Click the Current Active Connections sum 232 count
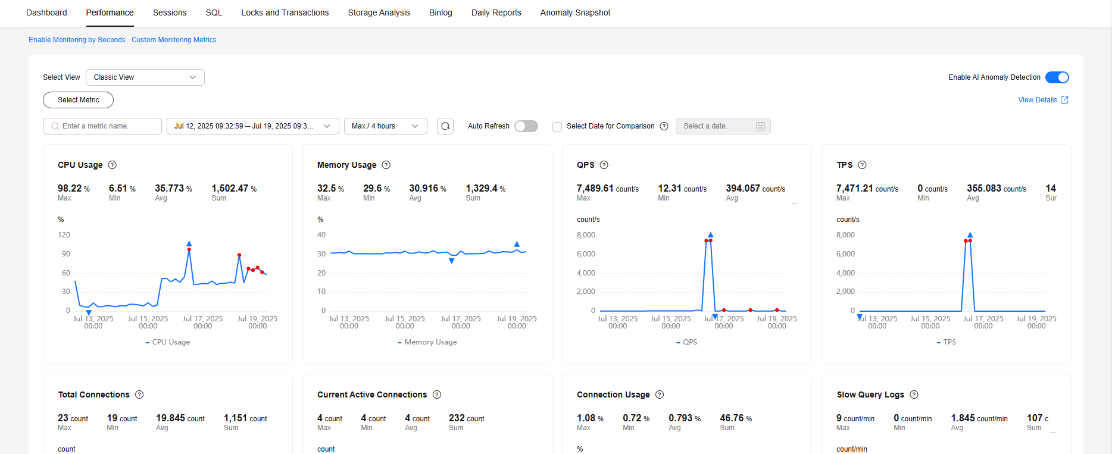 pos(467,418)
